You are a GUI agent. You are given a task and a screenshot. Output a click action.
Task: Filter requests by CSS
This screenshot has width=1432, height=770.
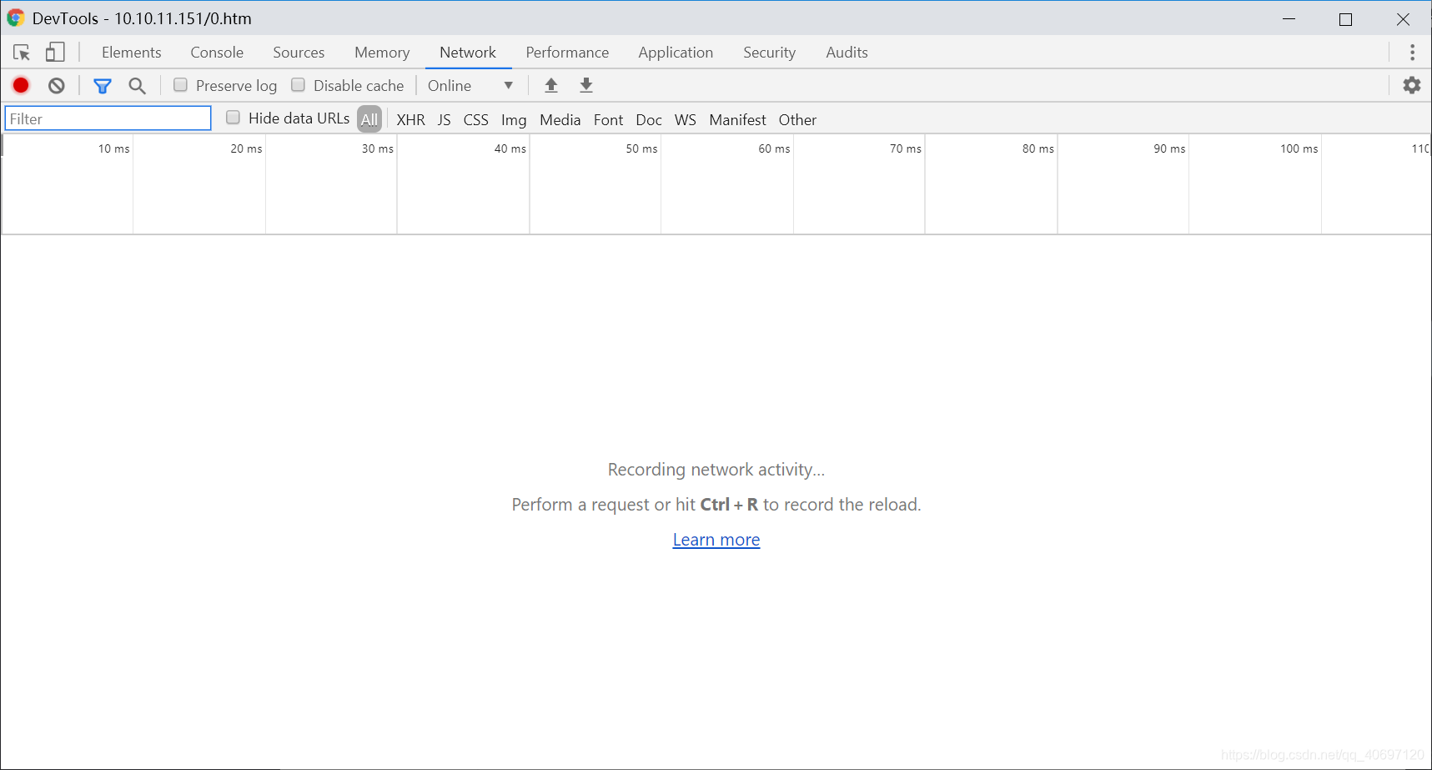tap(475, 119)
